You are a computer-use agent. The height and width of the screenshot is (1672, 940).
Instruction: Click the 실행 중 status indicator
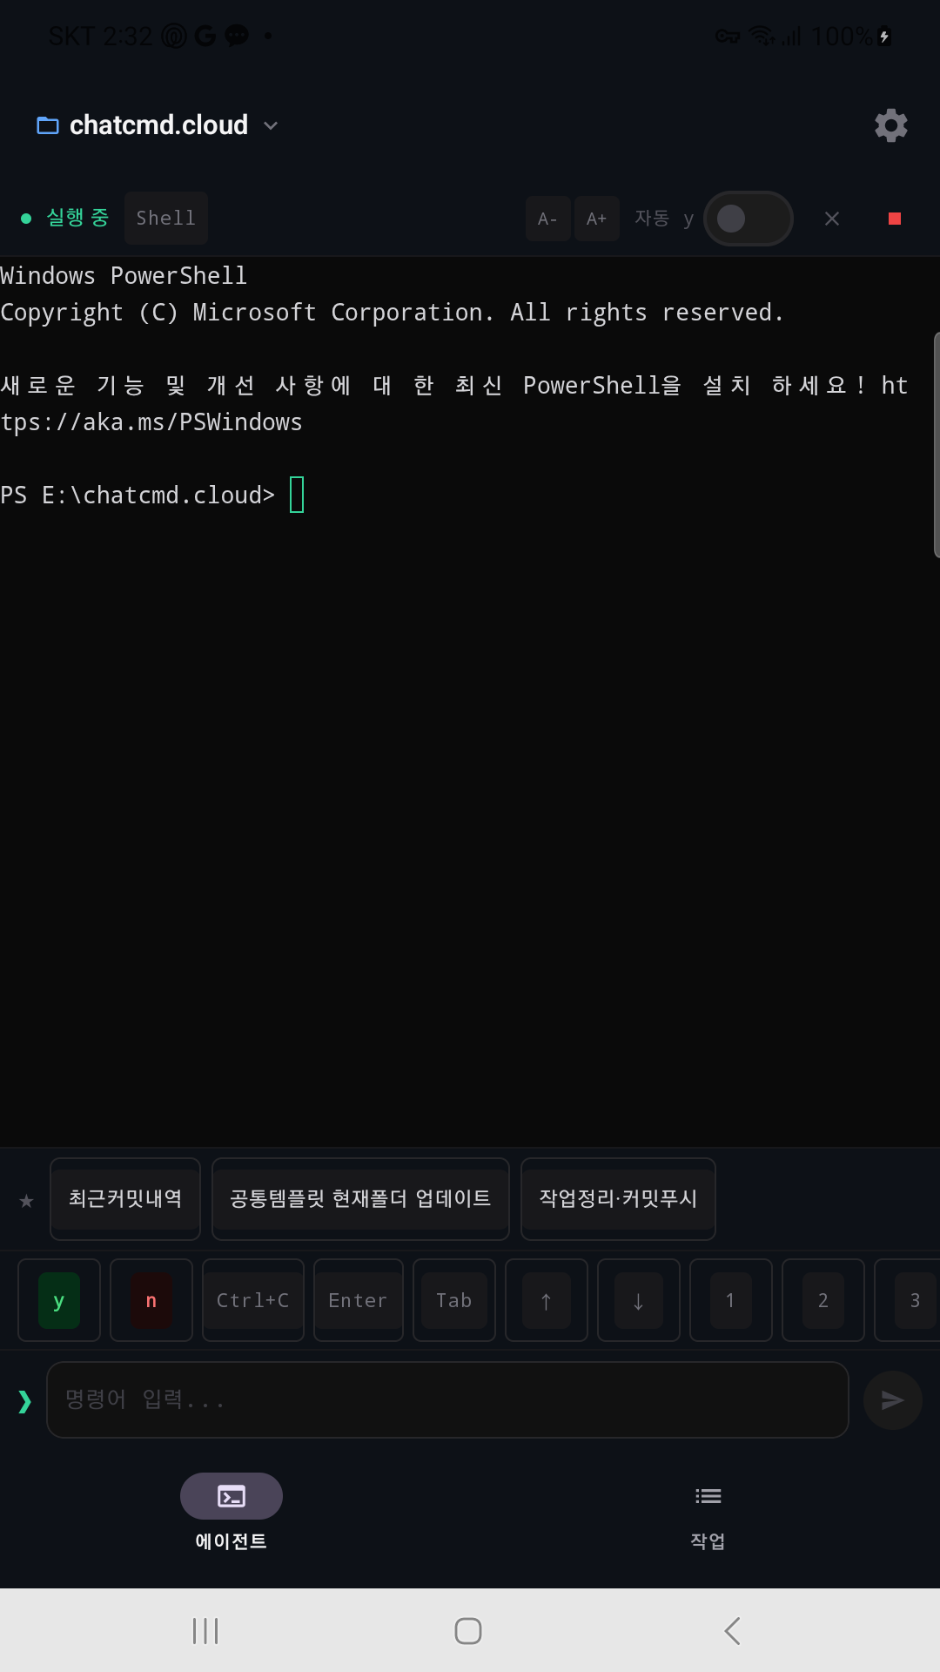[x=65, y=218]
